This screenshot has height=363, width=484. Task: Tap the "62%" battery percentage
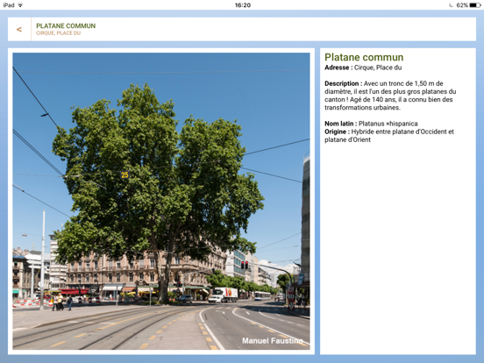pyautogui.click(x=462, y=5)
